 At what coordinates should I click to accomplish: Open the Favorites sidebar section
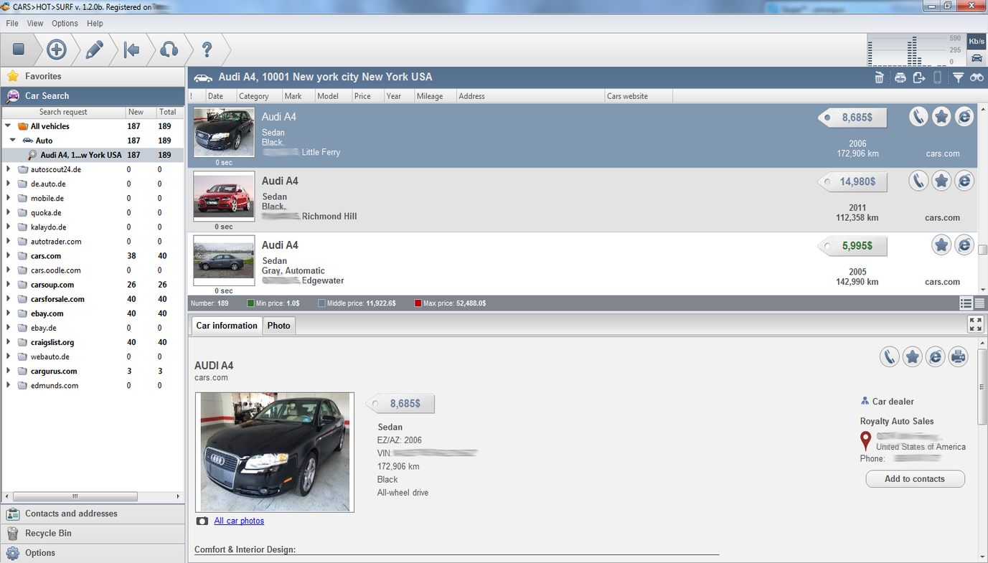[x=93, y=76]
